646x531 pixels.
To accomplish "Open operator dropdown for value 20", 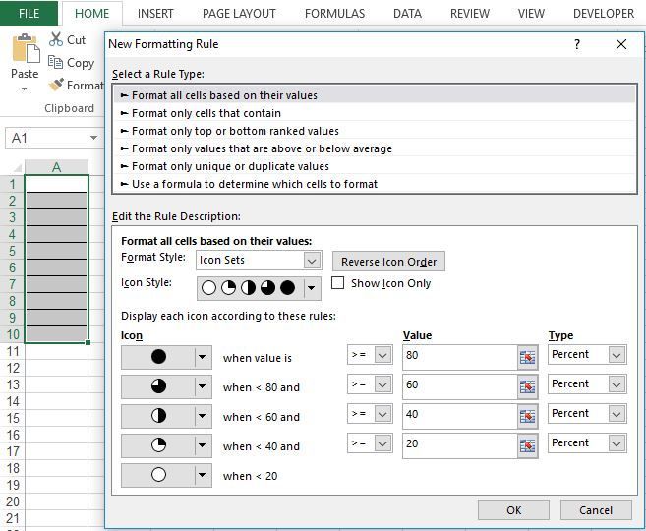I will [382, 443].
